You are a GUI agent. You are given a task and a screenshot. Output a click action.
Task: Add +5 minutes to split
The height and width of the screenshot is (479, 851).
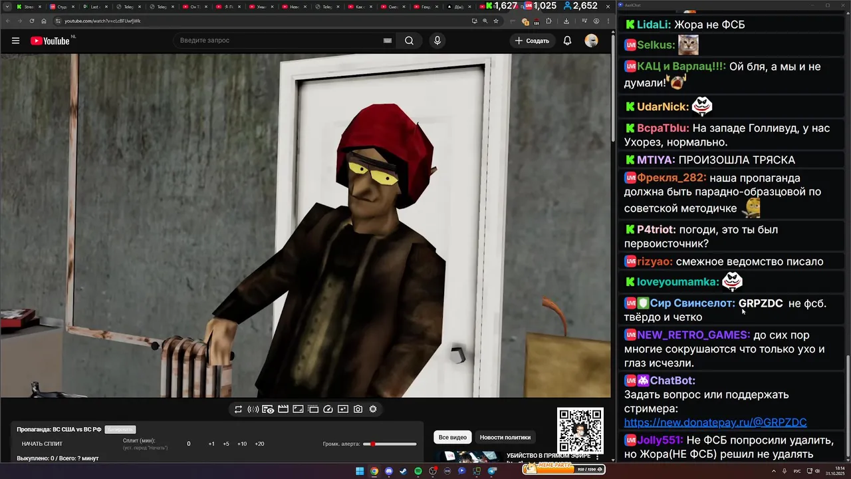[x=226, y=444]
